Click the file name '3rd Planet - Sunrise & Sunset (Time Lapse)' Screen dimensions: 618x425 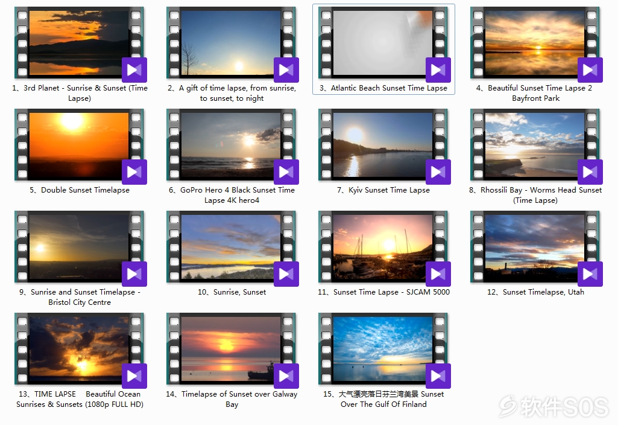pos(80,93)
